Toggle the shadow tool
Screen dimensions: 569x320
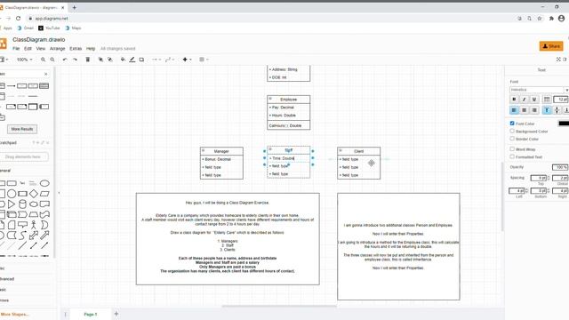click(x=141, y=60)
